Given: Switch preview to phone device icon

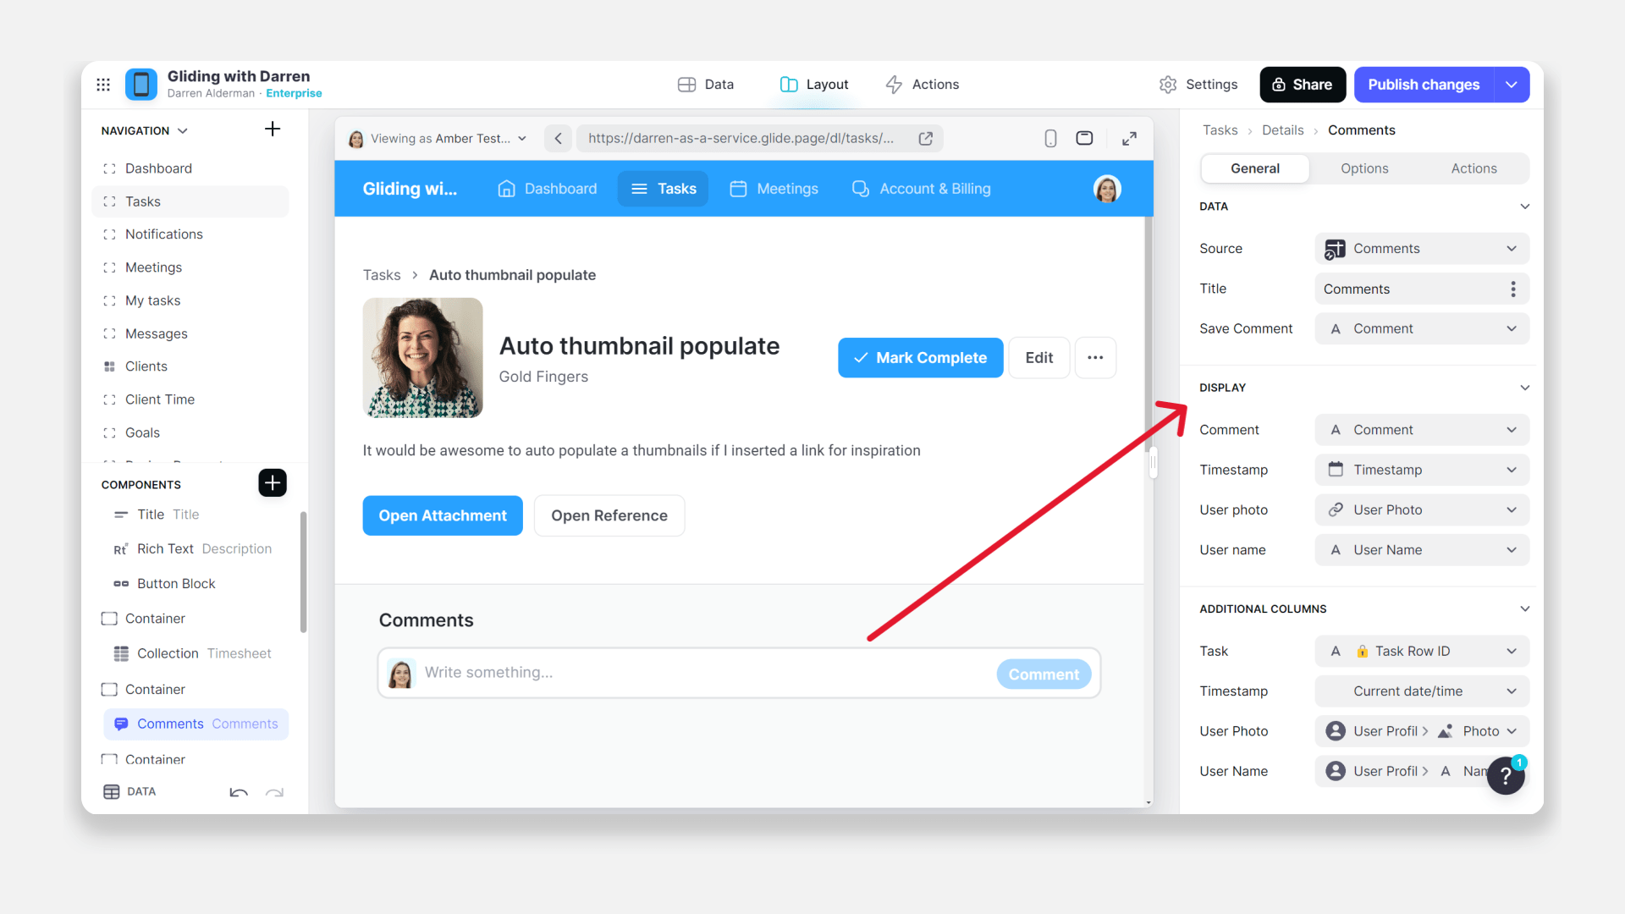Looking at the screenshot, I should tap(1050, 139).
